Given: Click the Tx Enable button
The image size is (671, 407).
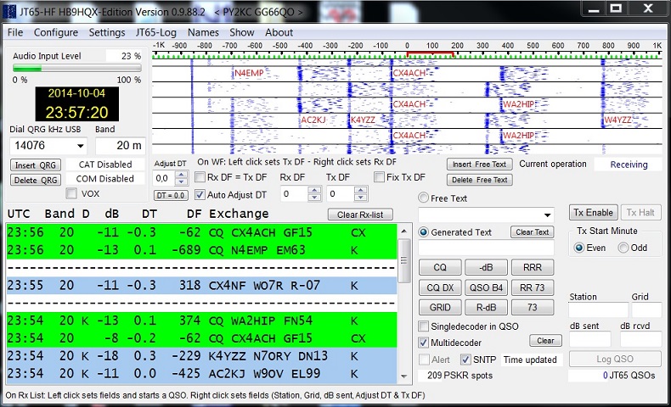Looking at the screenshot, I should point(593,213).
